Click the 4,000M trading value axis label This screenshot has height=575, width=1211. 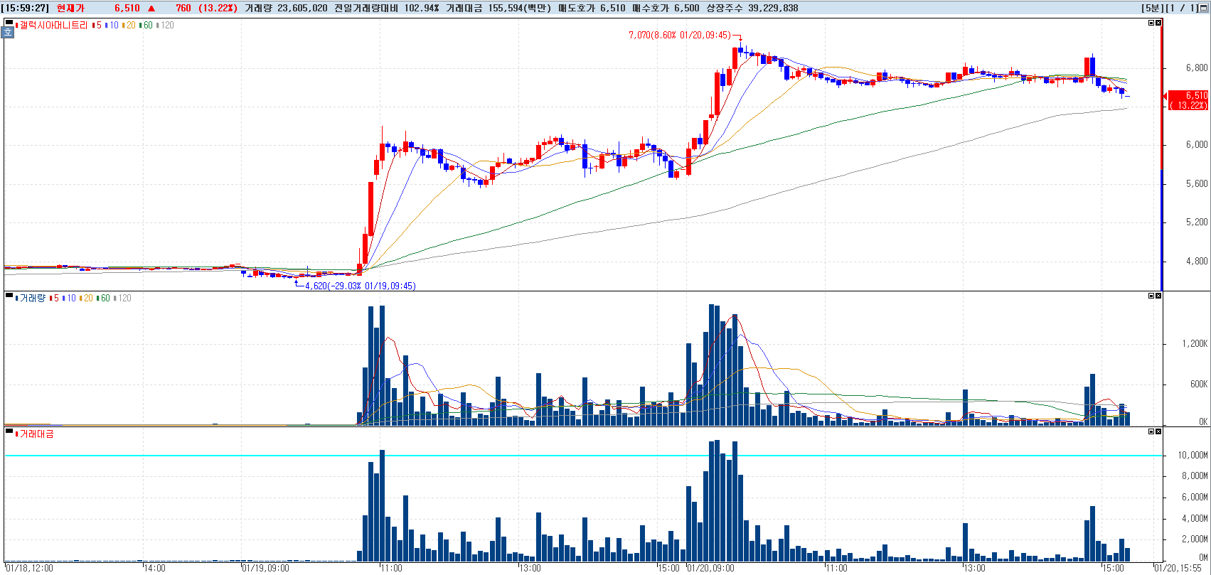coord(1195,518)
